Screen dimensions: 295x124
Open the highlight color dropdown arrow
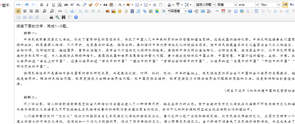click(132, 5)
